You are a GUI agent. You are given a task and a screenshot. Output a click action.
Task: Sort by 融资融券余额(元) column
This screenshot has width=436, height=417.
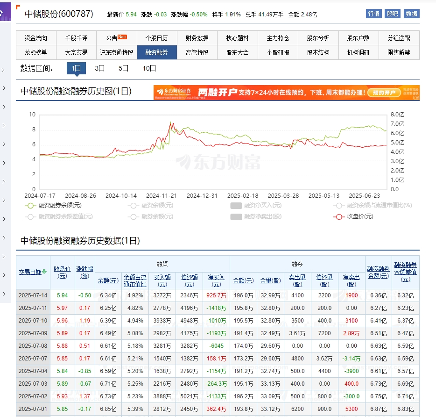pyautogui.click(x=379, y=272)
